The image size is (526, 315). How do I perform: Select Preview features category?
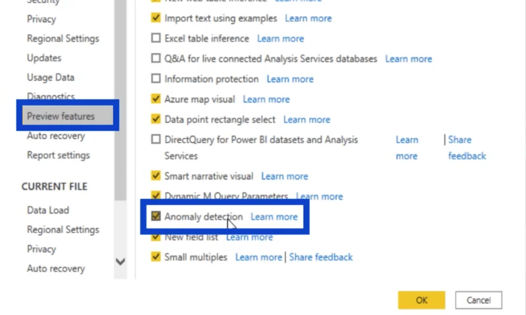click(x=68, y=115)
